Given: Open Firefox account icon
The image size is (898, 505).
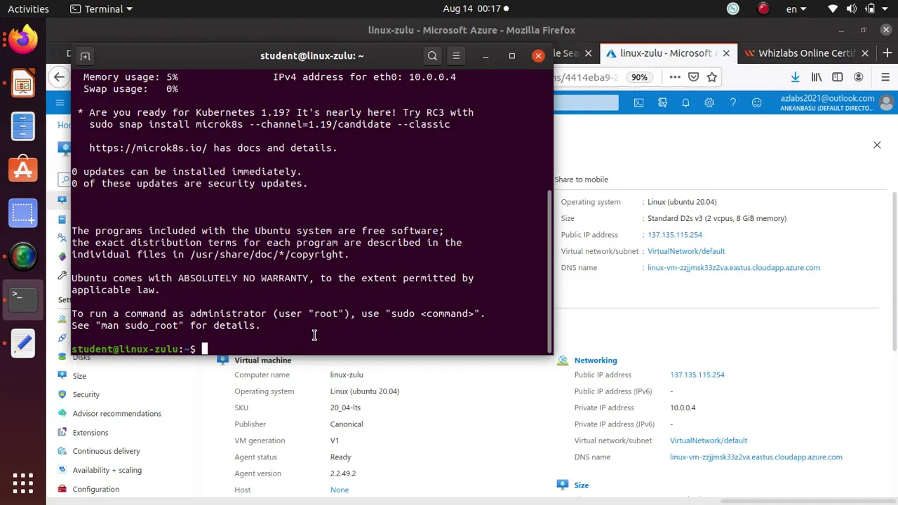Looking at the screenshot, I should point(859,77).
